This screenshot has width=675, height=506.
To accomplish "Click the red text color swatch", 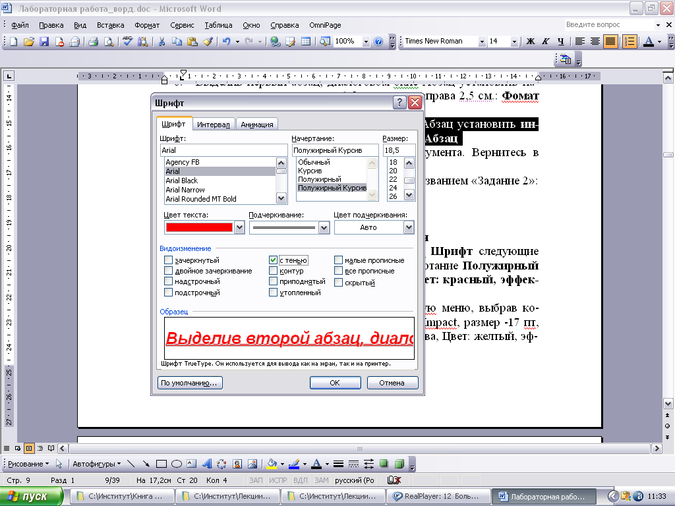I will click(199, 227).
